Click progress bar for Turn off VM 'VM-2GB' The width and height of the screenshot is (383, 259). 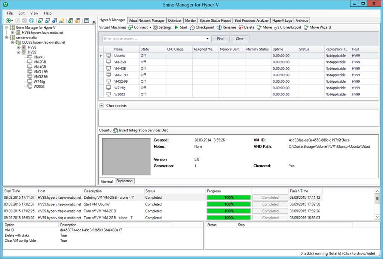(229, 211)
